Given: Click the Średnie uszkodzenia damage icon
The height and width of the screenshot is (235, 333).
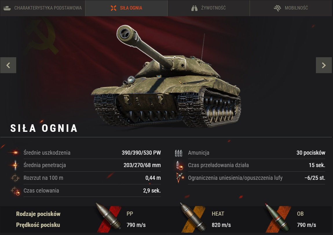Looking at the screenshot, I should click(x=14, y=153).
